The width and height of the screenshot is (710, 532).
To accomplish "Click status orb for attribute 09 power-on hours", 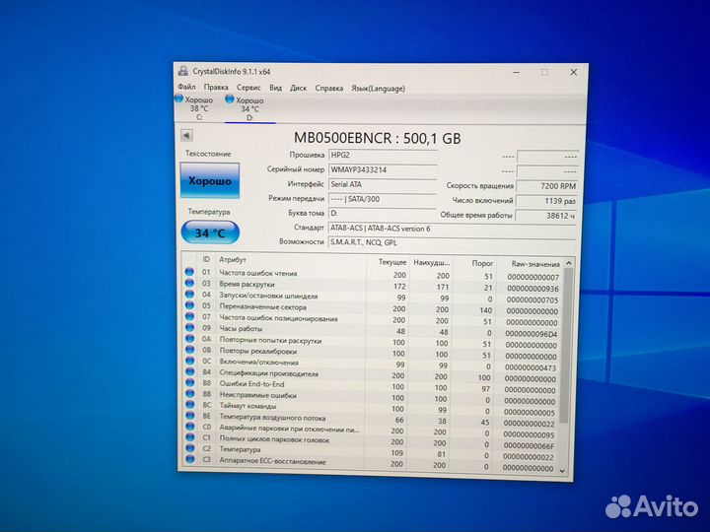I will [x=189, y=327].
